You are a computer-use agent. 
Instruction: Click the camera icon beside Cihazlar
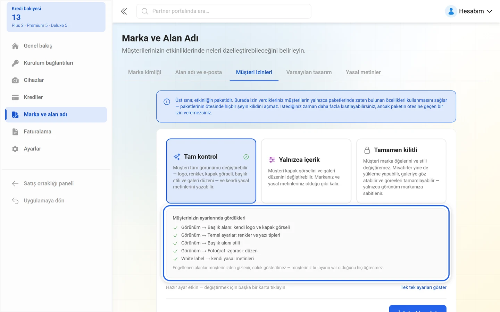(x=15, y=80)
